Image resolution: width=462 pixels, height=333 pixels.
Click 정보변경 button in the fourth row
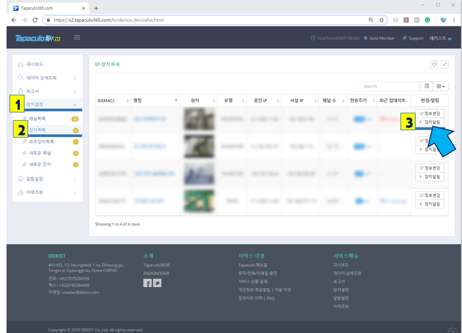[x=429, y=195]
